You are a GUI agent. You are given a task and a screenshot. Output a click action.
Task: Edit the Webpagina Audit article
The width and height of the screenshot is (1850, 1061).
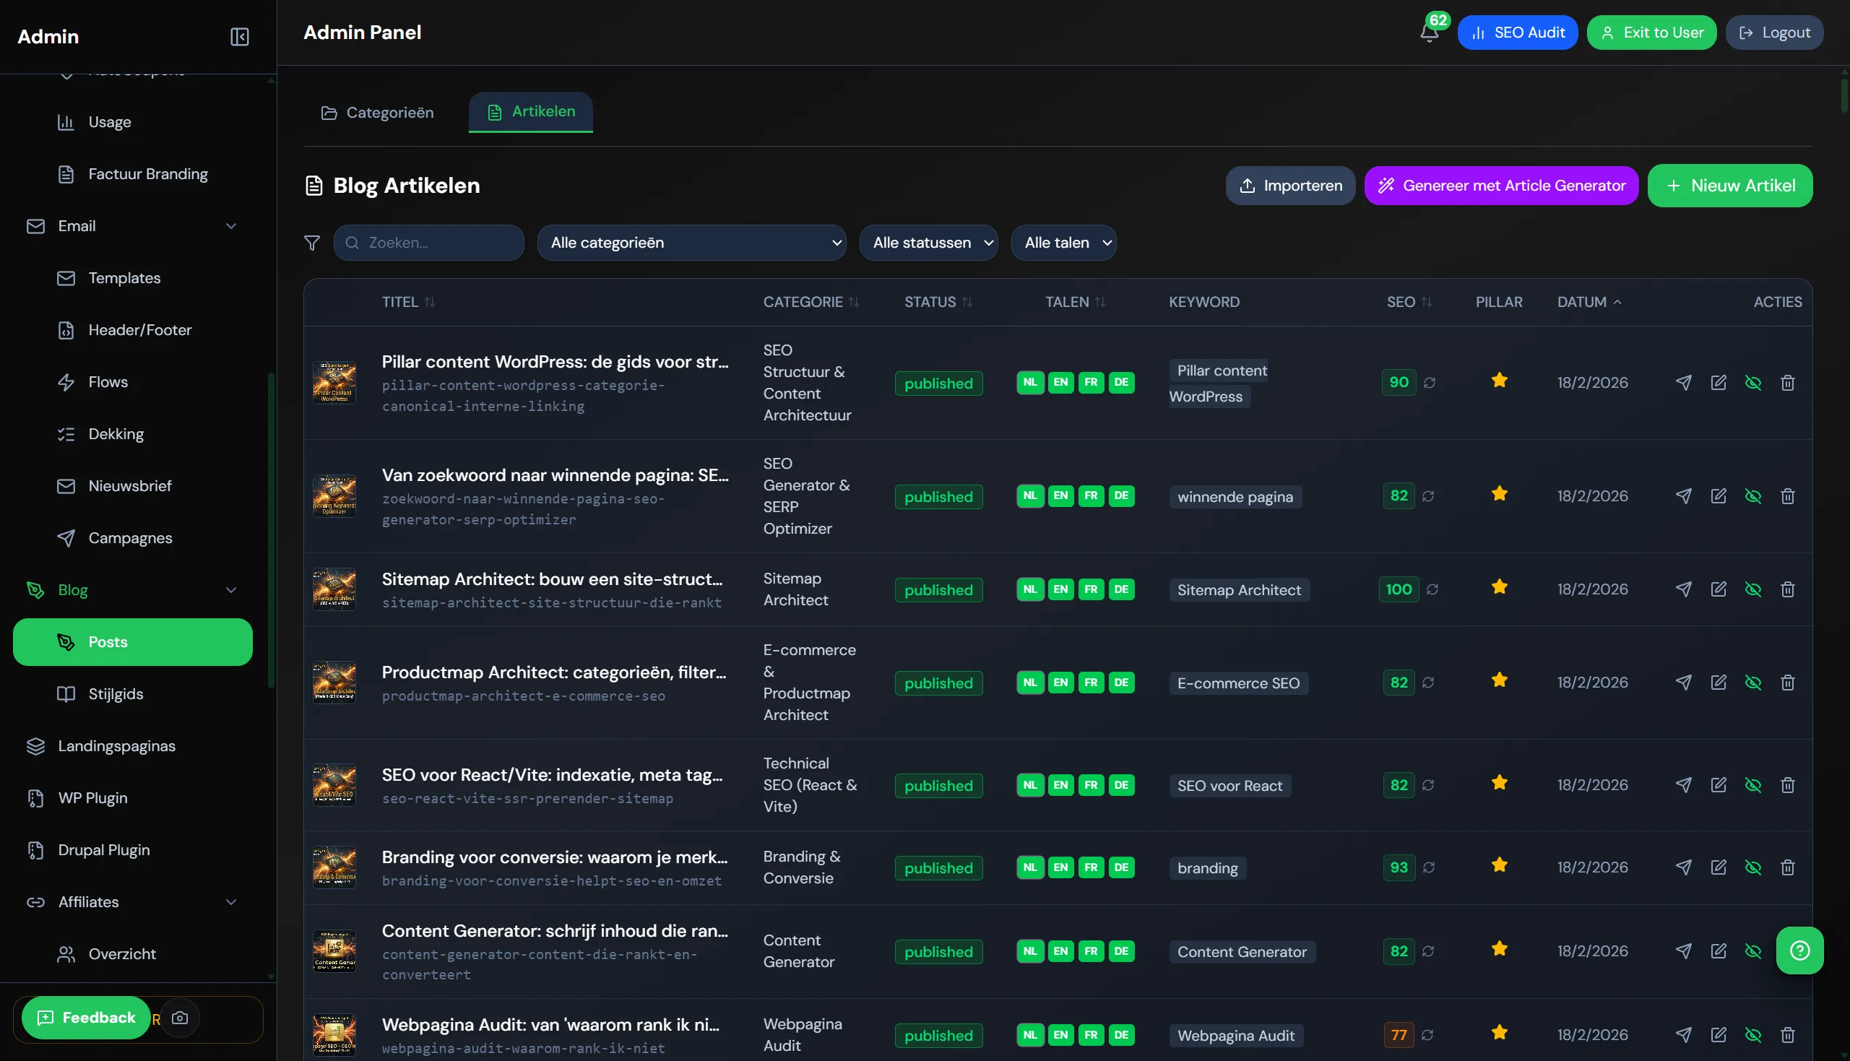[x=1718, y=1036]
